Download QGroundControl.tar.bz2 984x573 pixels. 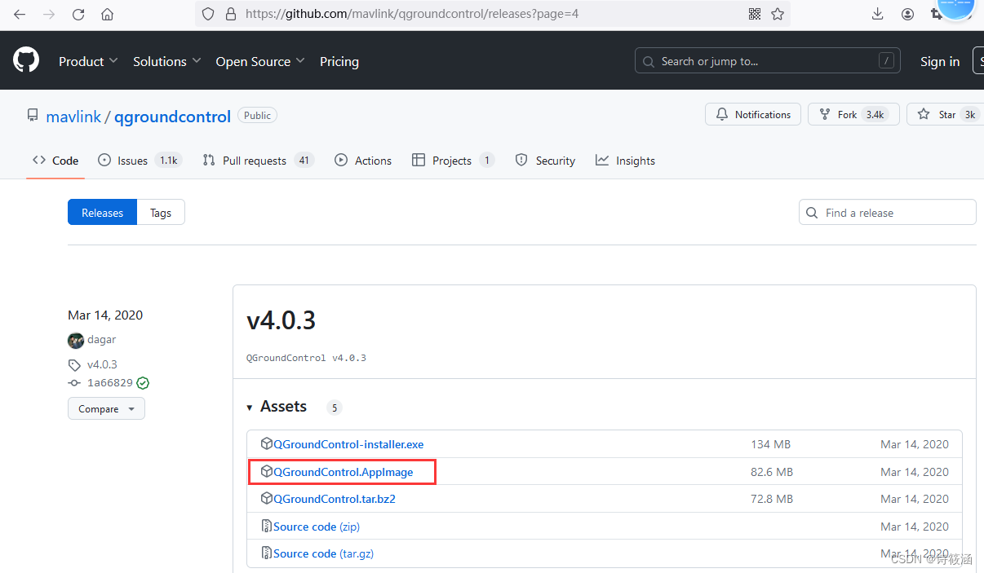point(335,499)
